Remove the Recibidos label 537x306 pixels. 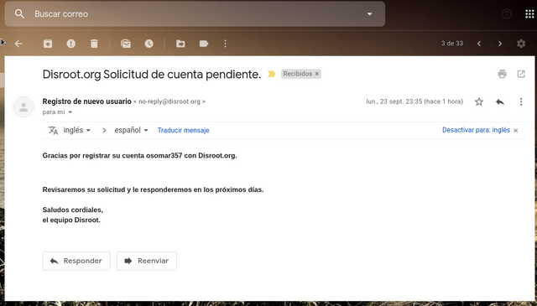pyautogui.click(x=317, y=74)
